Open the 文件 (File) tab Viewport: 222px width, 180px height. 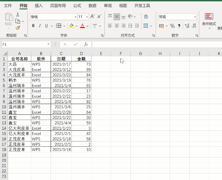pos(8,6)
